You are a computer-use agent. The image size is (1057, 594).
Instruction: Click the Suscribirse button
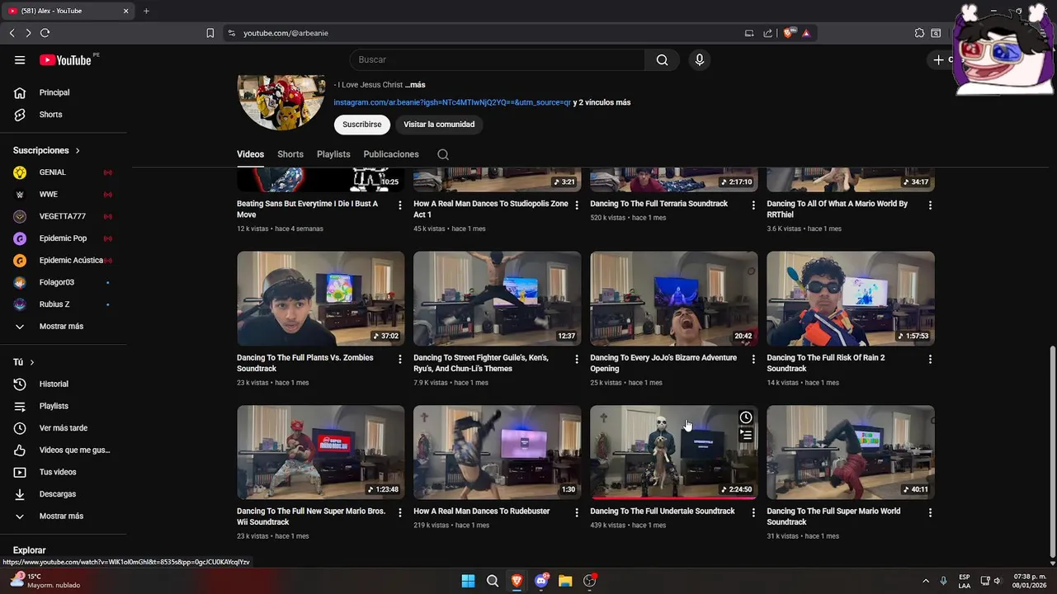click(361, 125)
